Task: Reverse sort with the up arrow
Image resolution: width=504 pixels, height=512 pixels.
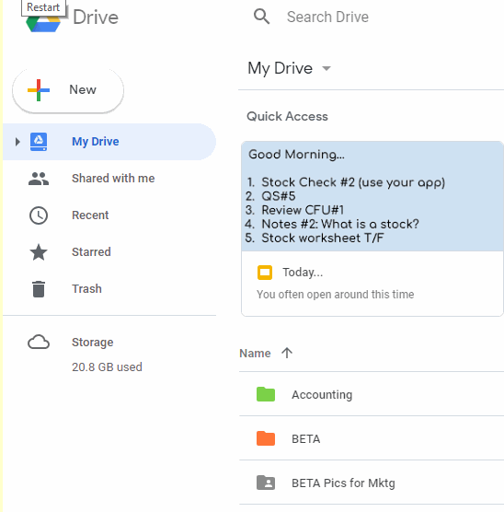Action: [x=287, y=353]
